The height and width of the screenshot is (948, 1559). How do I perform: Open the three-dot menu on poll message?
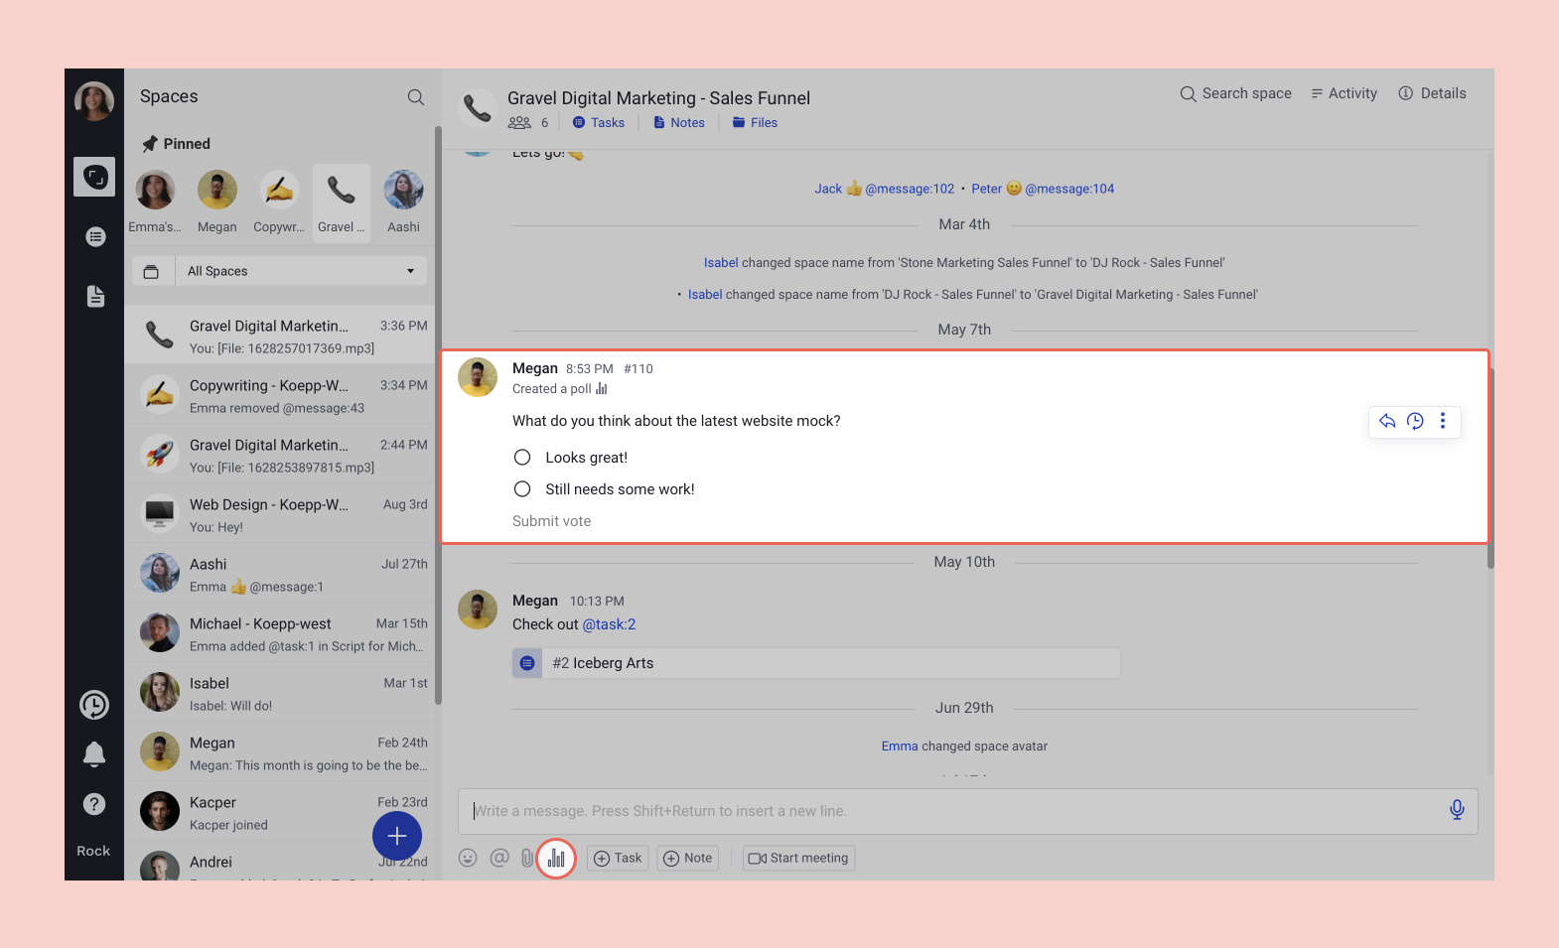click(x=1443, y=421)
